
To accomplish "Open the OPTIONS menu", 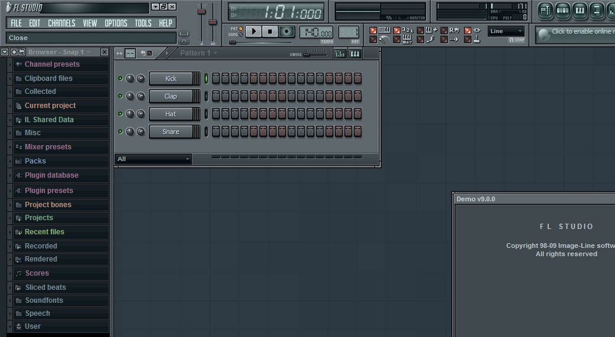I will pos(116,23).
